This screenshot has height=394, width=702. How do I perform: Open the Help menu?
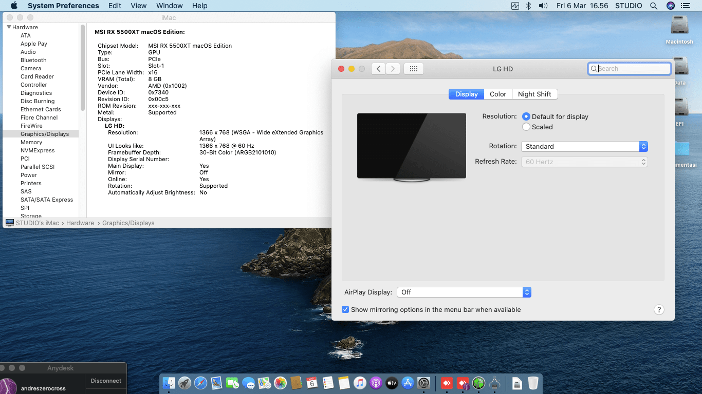199,6
